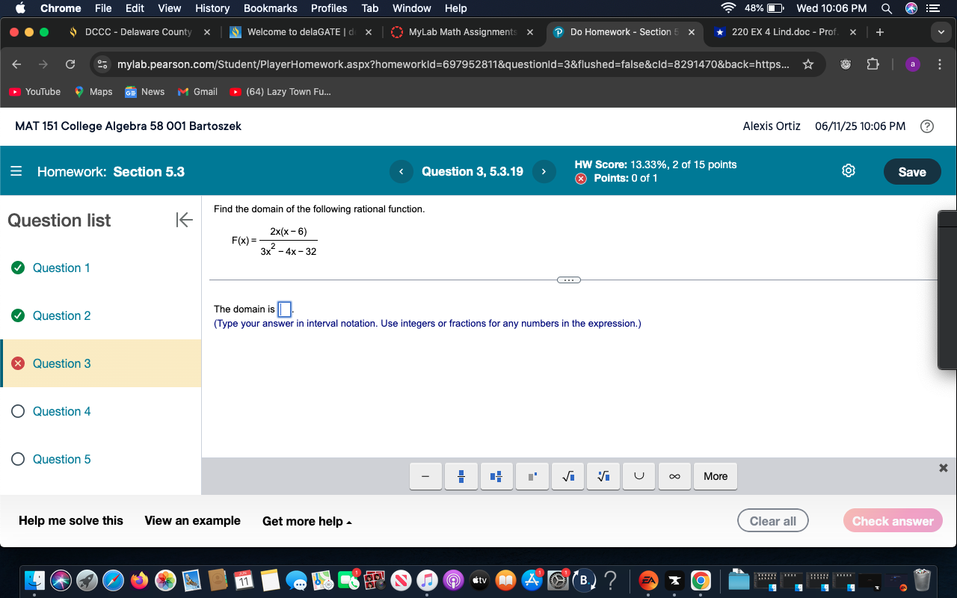
Task: Insert a square root symbol
Action: (x=567, y=476)
